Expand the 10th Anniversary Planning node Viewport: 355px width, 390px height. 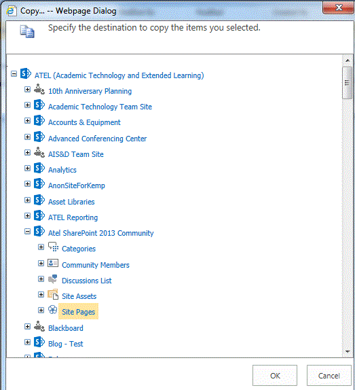28,89
